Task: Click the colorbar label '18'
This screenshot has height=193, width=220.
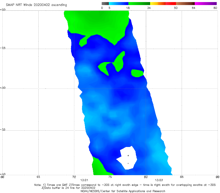Action: click(x=128, y=8)
